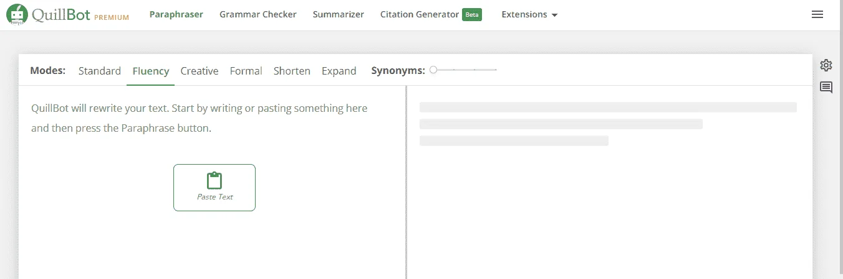The height and width of the screenshot is (279, 843).
Task: Select the Fluency mode tab
Action: pos(151,71)
